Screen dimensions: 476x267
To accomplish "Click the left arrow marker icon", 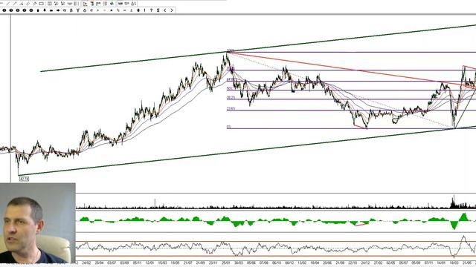I will click(x=51, y=10).
